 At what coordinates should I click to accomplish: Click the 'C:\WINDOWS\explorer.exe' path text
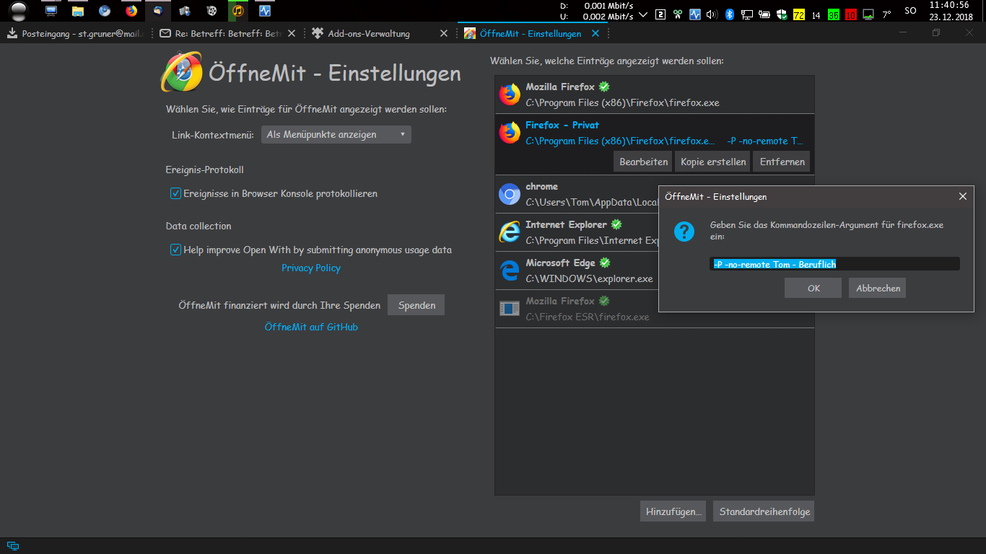click(x=589, y=278)
